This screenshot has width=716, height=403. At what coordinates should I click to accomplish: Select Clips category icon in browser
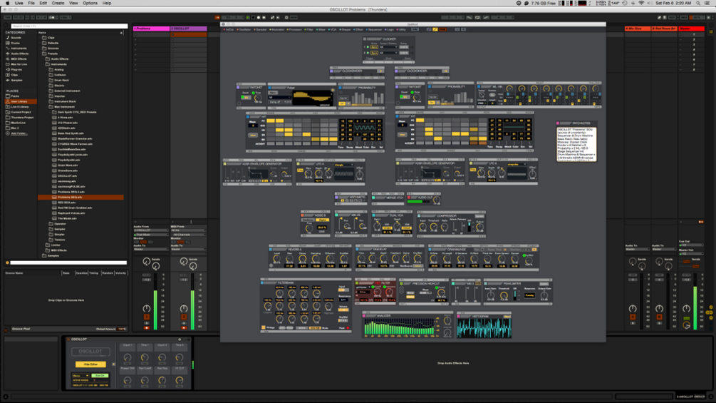click(8, 75)
